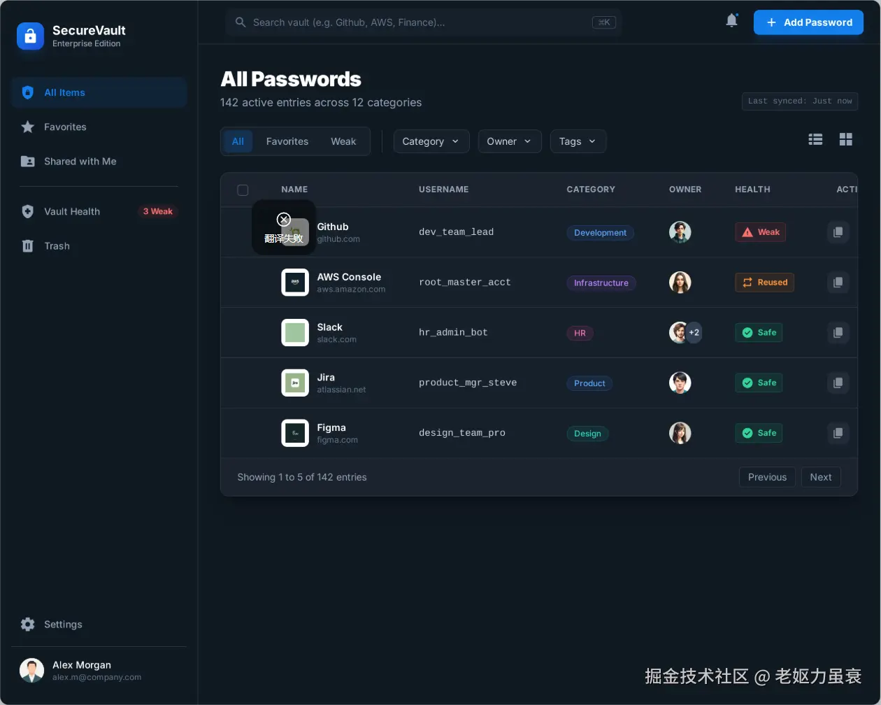
Task: Click the Design category tag
Action: (x=587, y=434)
